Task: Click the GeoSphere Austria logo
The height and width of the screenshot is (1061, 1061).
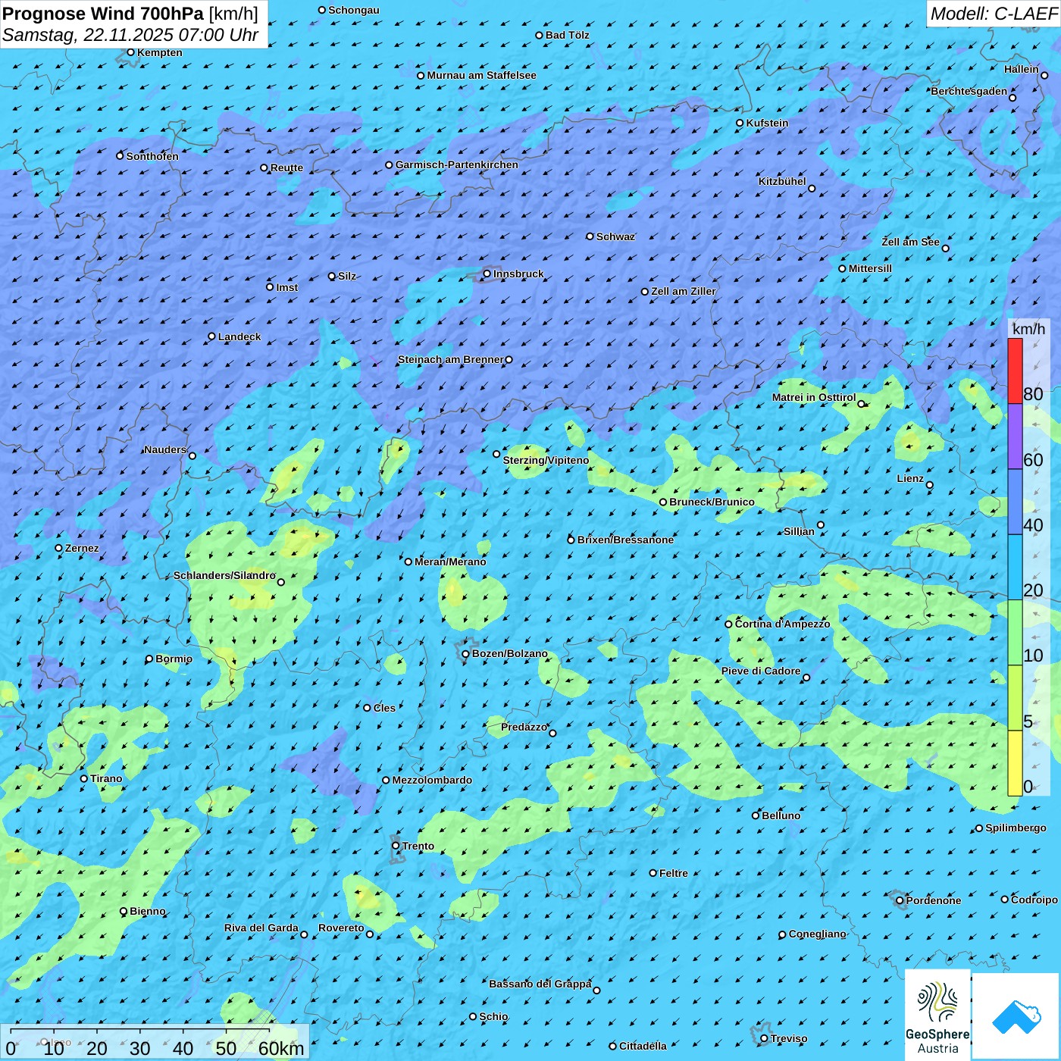Action: click(x=937, y=1015)
